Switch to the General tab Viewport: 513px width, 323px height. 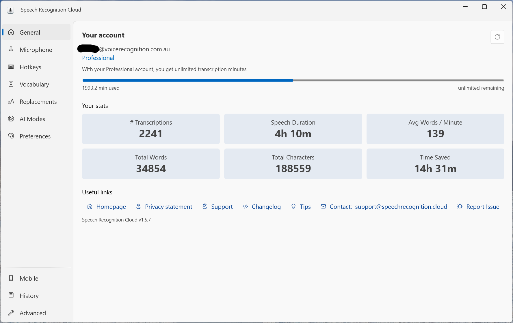[30, 32]
